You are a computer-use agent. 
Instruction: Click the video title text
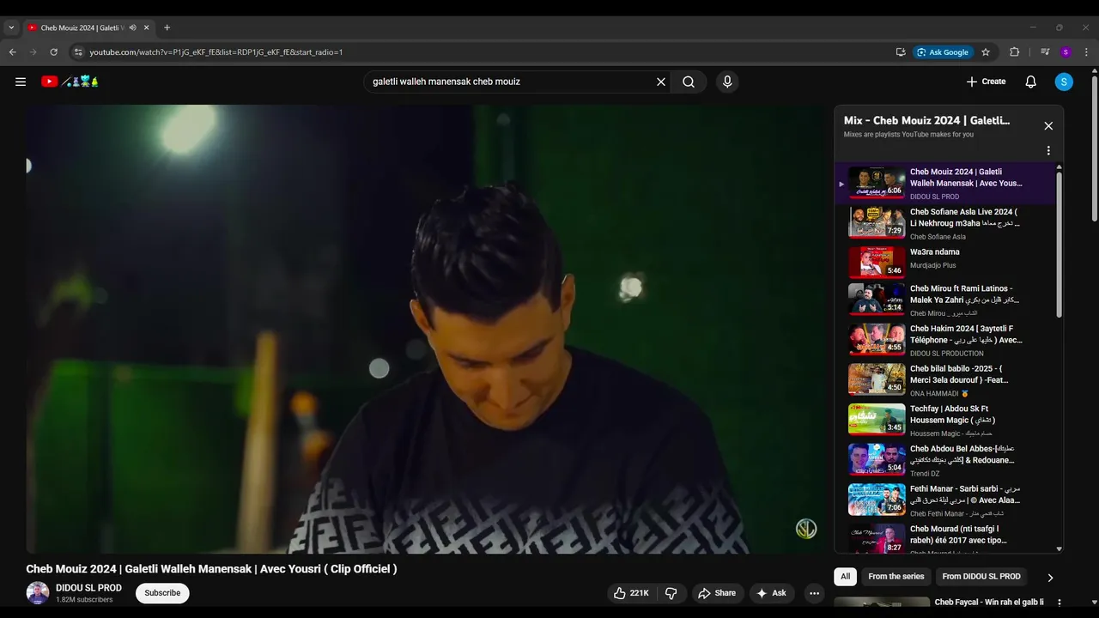[211, 569]
